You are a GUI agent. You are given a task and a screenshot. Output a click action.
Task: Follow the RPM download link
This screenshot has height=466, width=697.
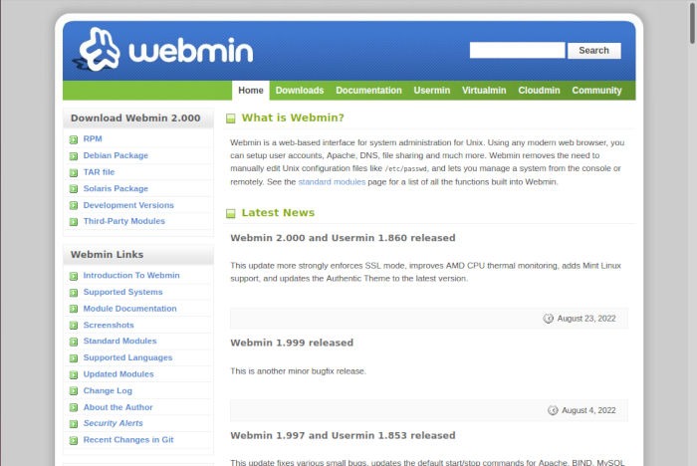pyautogui.click(x=93, y=138)
